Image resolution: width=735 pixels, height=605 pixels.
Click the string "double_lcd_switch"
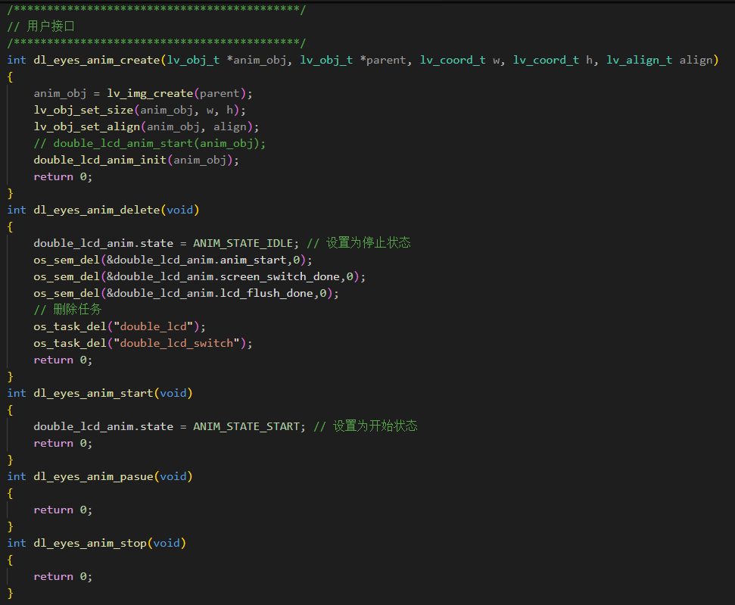coord(176,343)
